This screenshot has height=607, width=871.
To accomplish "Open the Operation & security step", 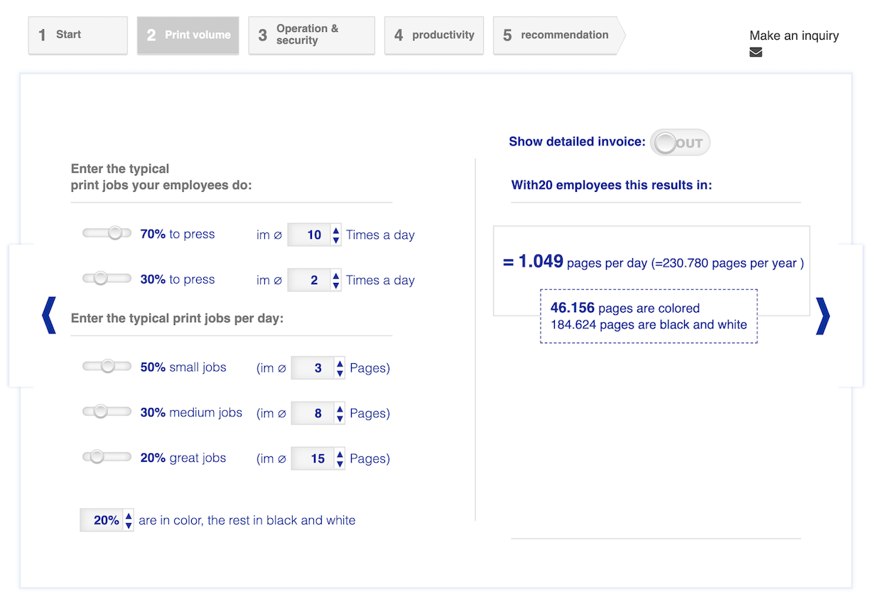I will tap(311, 35).
